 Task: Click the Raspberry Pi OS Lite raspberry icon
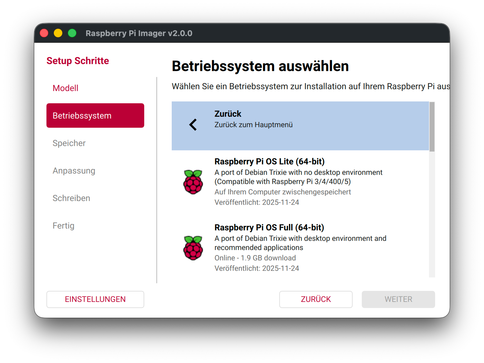pos(193,182)
